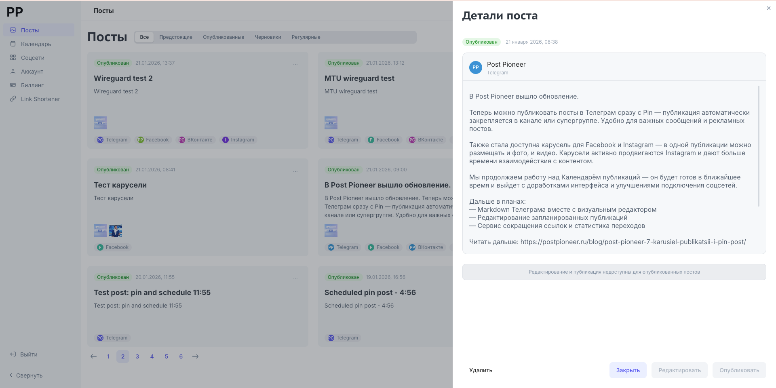This screenshot has height=388, width=776.
Task: Click the Social networks grid icon
Action: (x=13, y=58)
